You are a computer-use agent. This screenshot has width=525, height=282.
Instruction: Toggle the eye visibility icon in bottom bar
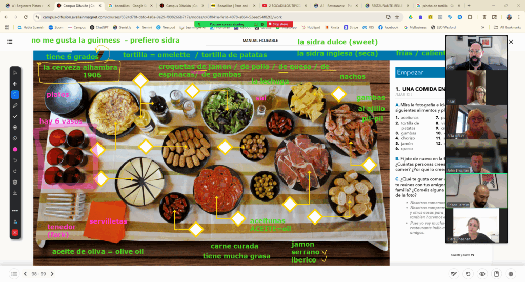click(x=482, y=274)
